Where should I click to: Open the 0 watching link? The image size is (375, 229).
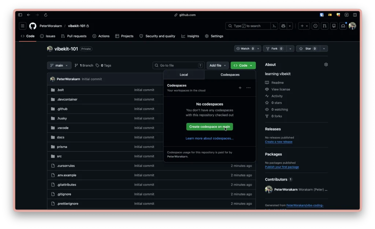(276, 109)
